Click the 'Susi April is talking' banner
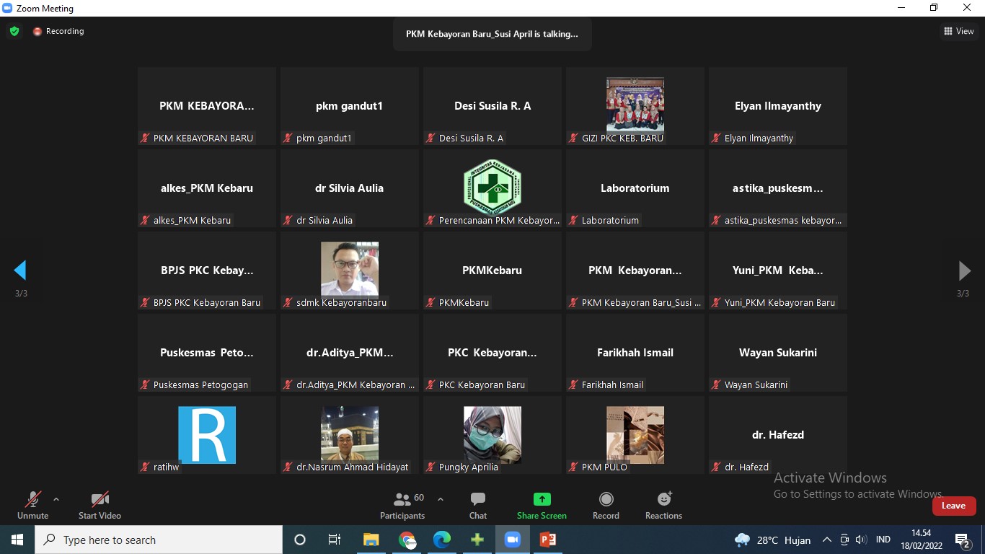This screenshot has width=985, height=554. (x=492, y=34)
